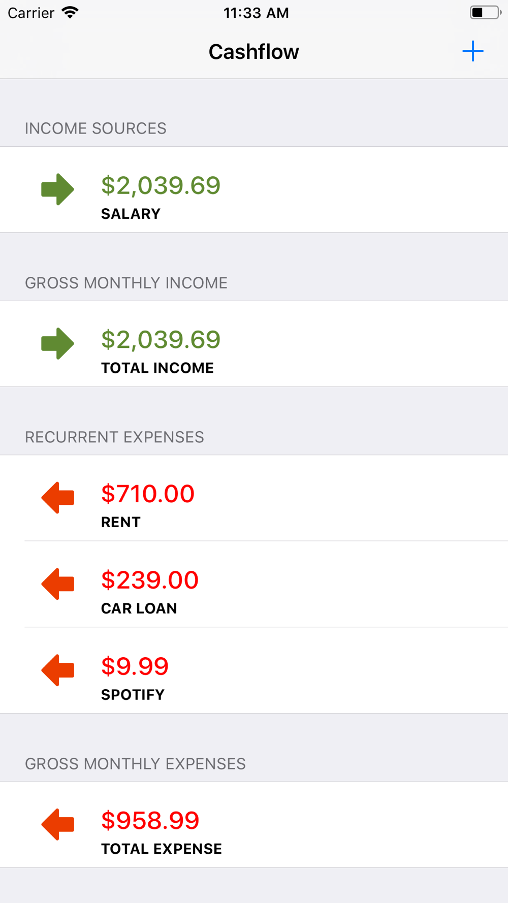The image size is (508, 903).
Task: Tap the Recurrent Expenses section header
Action: click(x=114, y=437)
